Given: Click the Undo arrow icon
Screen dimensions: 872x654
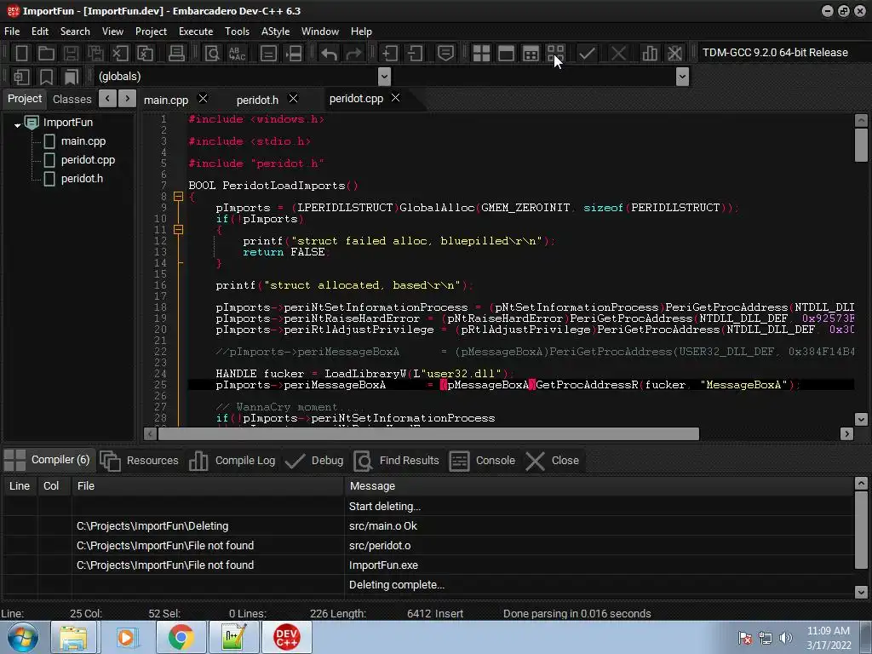Looking at the screenshot, I should [x=329, y=53].
